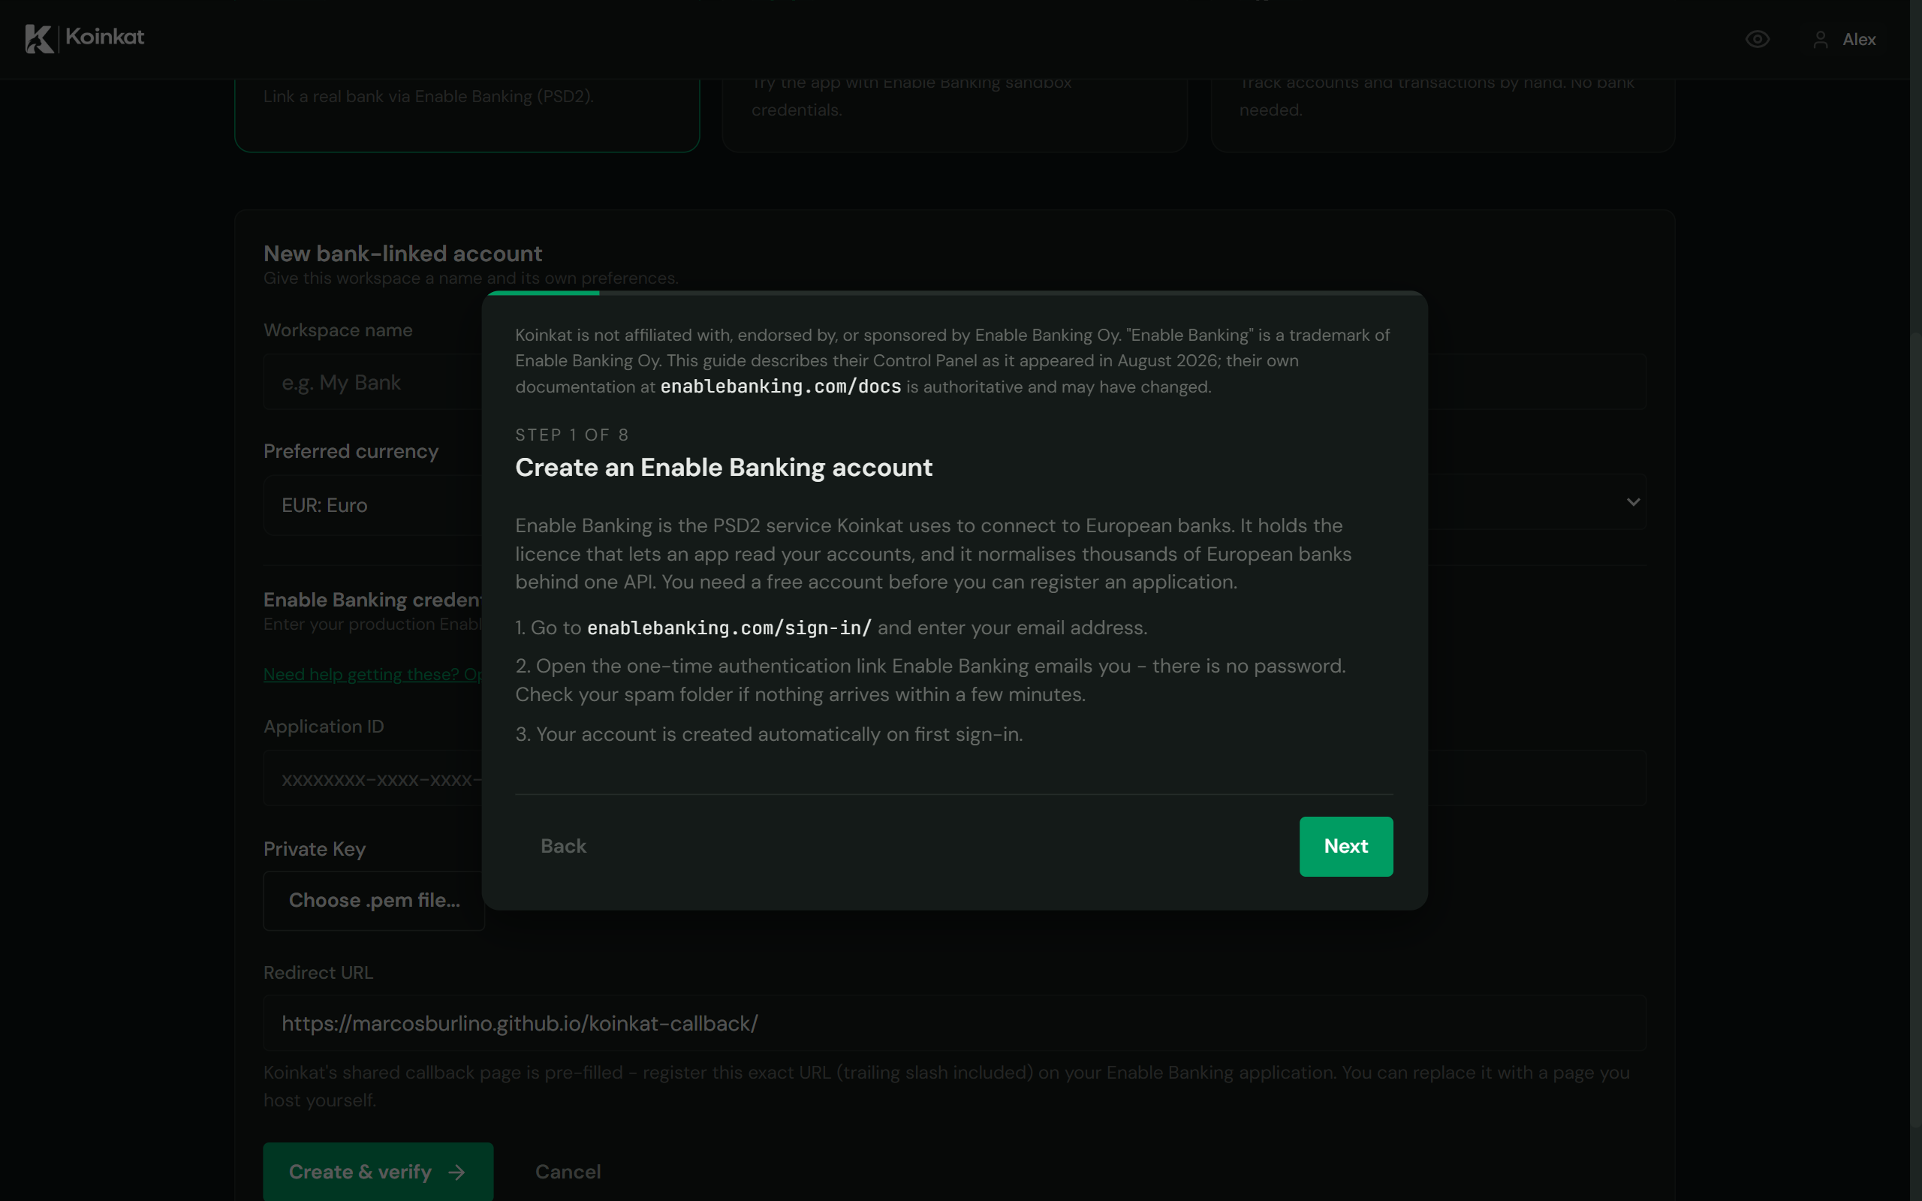The image size is (1922, 1201).
Task: Click the Koinkat logo icon
Action: click(x=39, y=38)
